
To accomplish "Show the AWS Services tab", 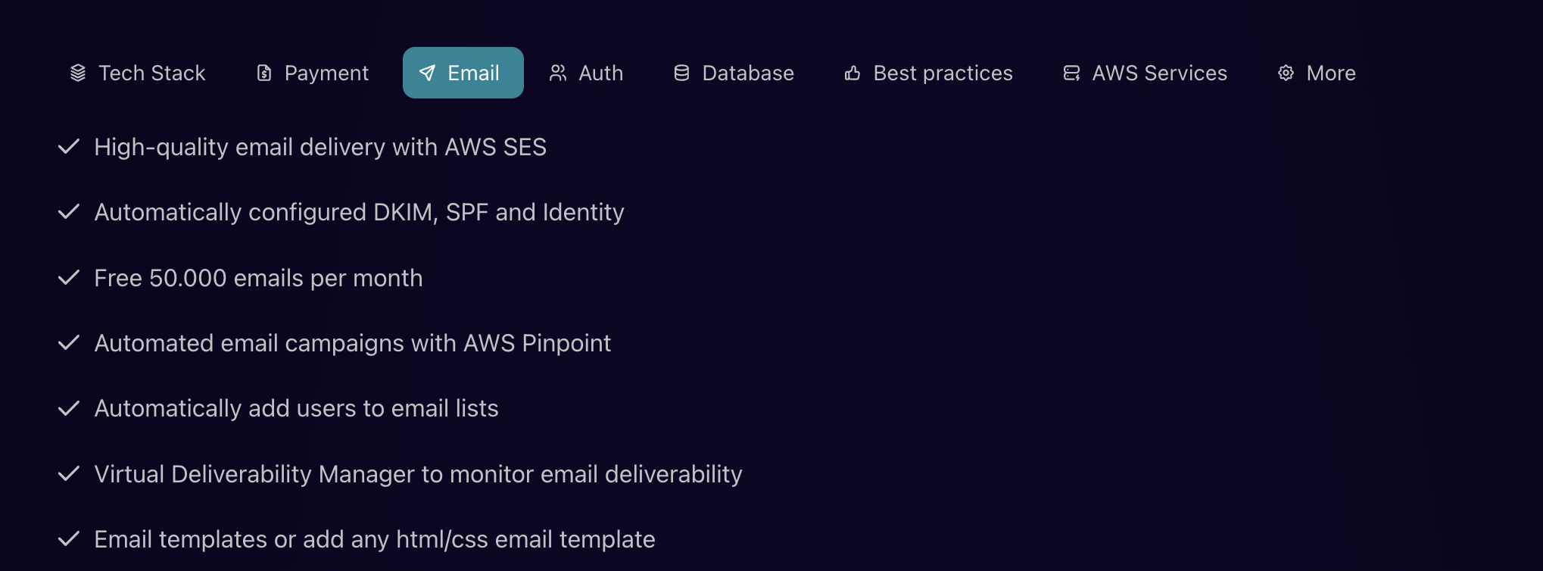I will click(x=1159, y=73).
